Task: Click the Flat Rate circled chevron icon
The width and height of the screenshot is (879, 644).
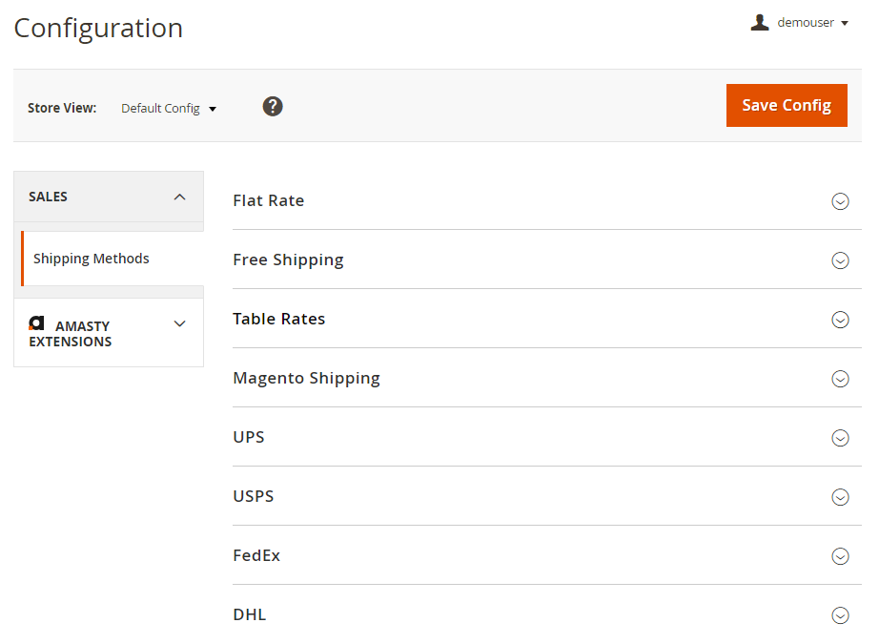Action: 840,201
